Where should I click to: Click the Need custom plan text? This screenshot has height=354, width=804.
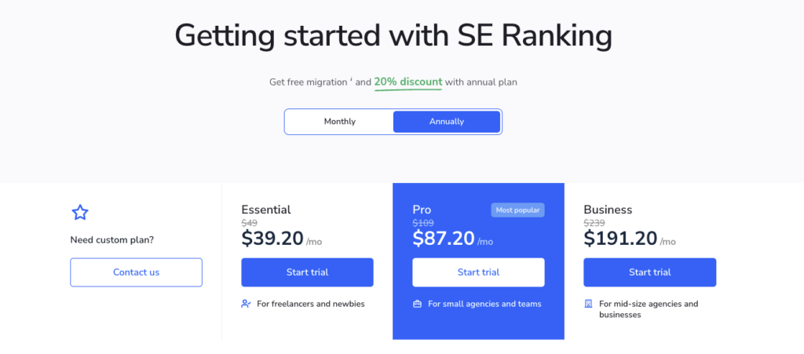click(x=112, y=239)
